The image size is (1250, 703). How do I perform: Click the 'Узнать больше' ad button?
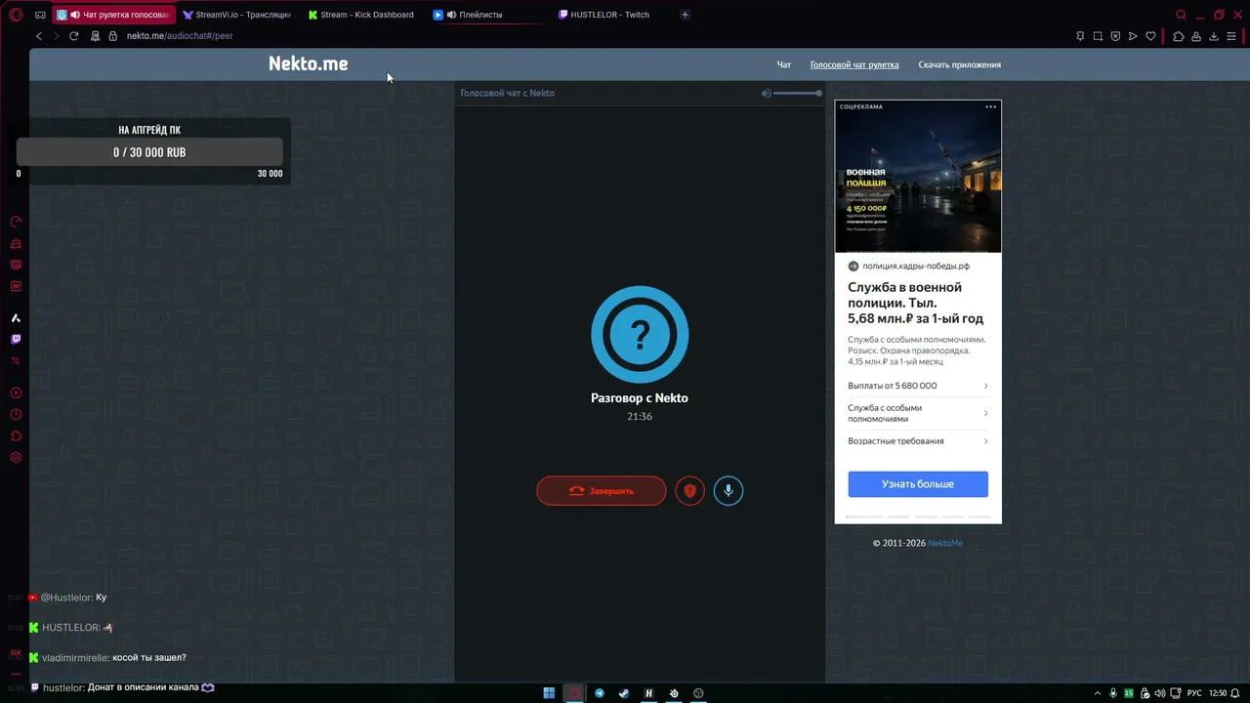tap(918, 484)
